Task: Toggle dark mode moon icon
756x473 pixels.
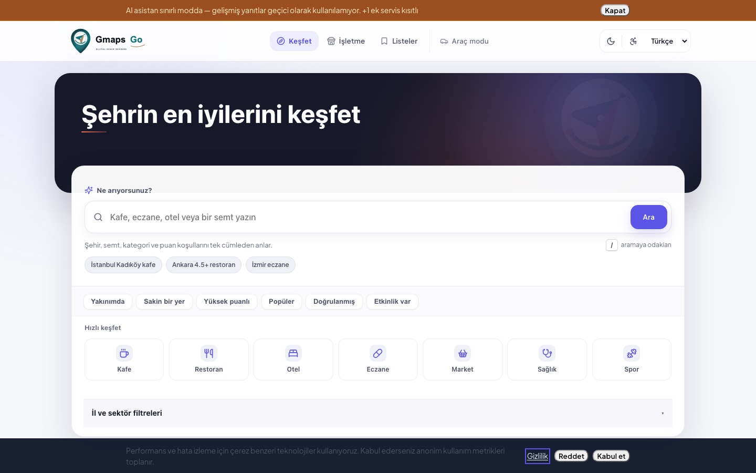Action: click(x=611, y=41)
